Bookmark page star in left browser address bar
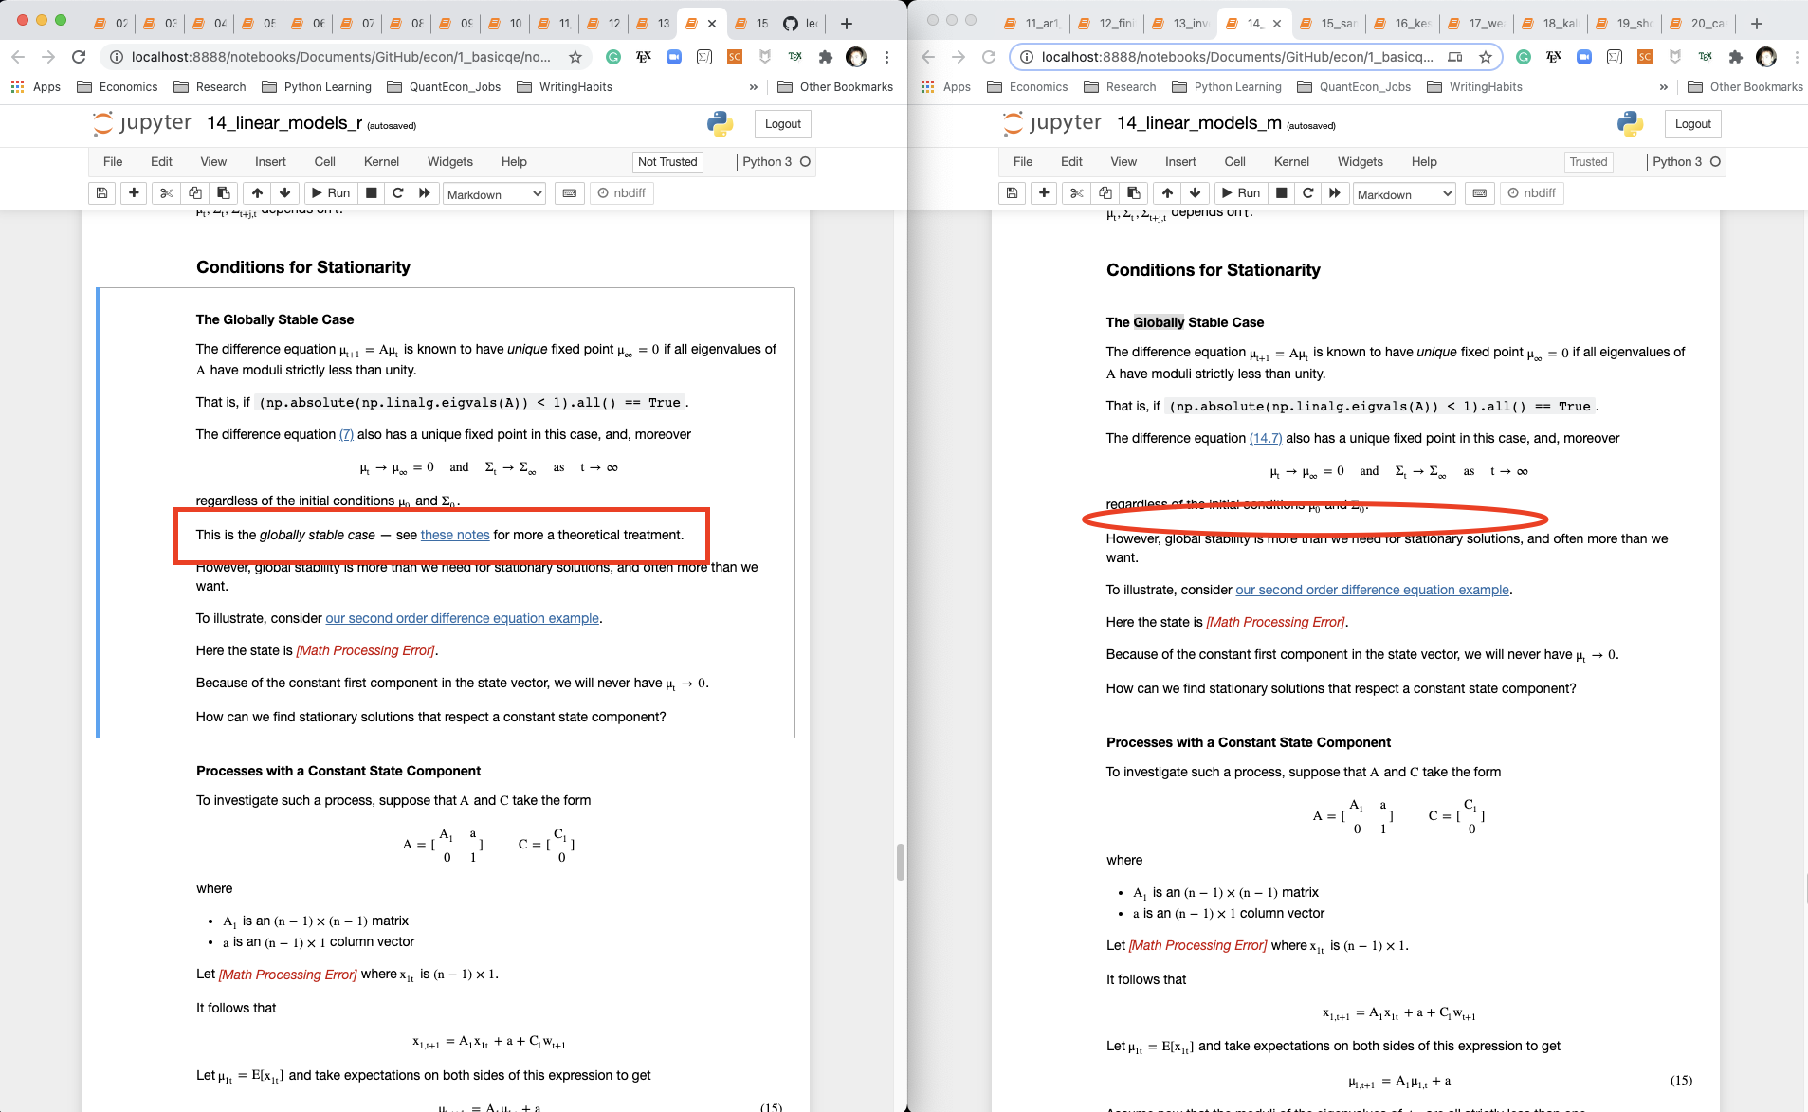 coord(575,57)
